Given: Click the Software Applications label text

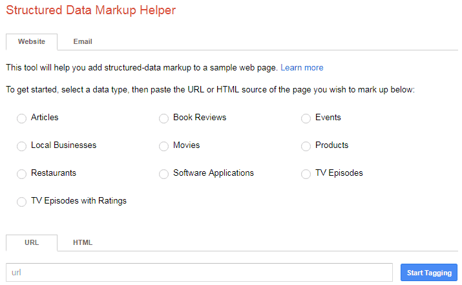Looking at the screenshot, I should click(x=213, y=173).
